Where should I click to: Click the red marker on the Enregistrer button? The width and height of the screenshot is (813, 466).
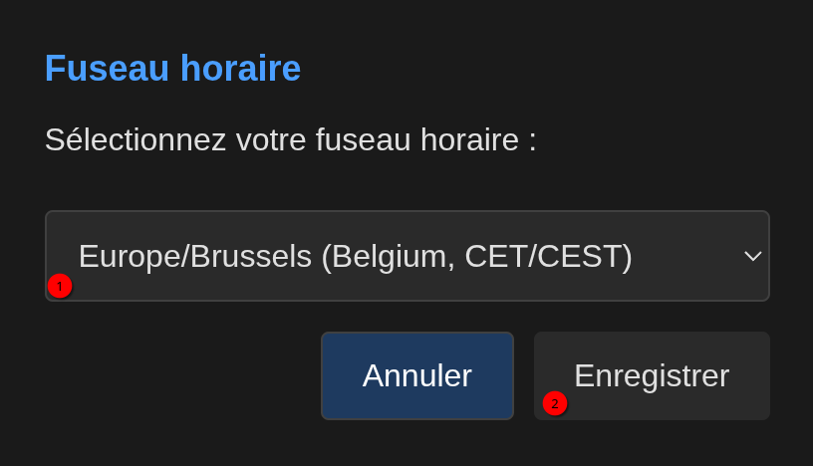pyautogui.click(x=555, y=403)
